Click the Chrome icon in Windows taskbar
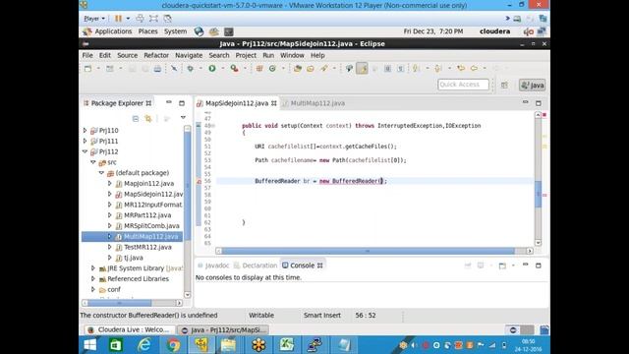 point(173,345)
